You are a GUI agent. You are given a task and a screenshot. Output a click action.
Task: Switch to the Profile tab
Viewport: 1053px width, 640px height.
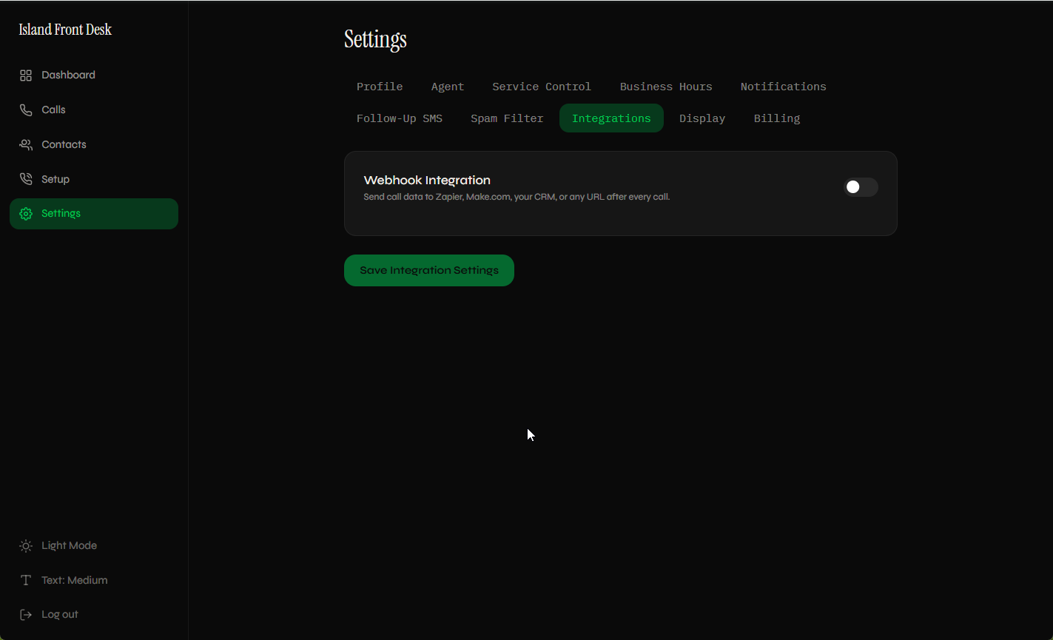[380, 87]
